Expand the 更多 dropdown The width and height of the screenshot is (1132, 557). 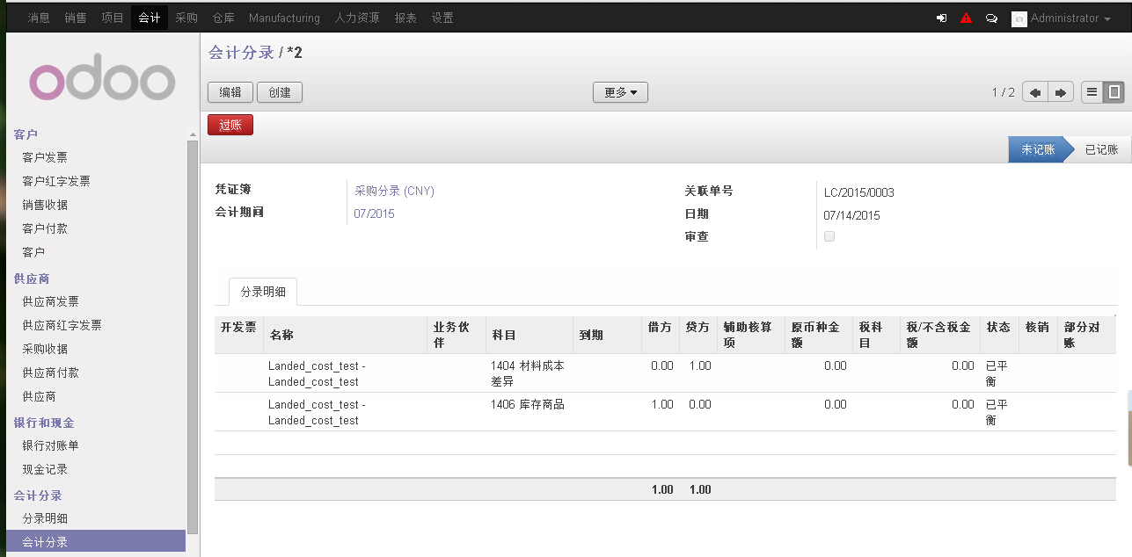pyautogui.click(x=620, y=92)
